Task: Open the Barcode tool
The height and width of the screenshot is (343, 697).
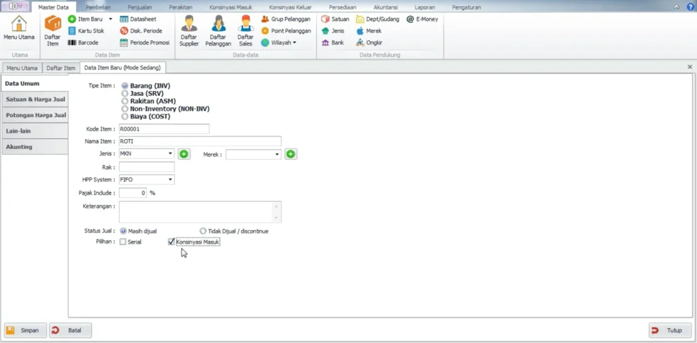Action: click(x=83, y=42)
